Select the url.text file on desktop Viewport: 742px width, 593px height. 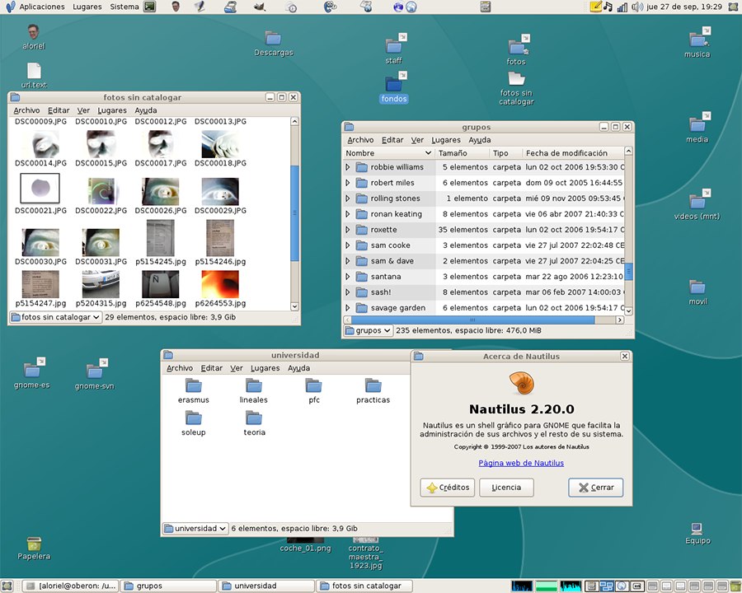pos(34,72)
